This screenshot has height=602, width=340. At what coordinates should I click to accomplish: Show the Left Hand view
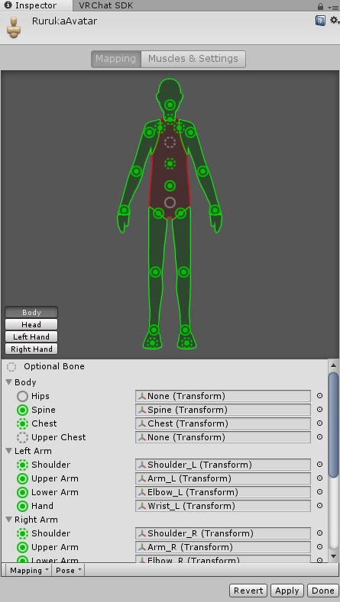click(31, 336)
